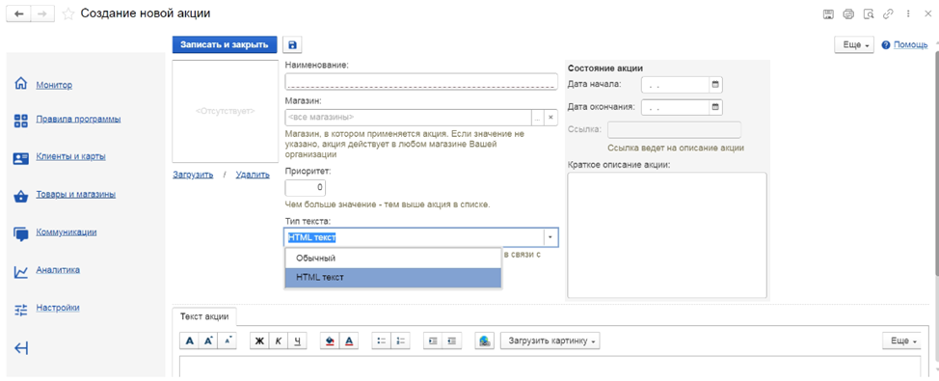Click Загрузить image link

pos(193,175)
